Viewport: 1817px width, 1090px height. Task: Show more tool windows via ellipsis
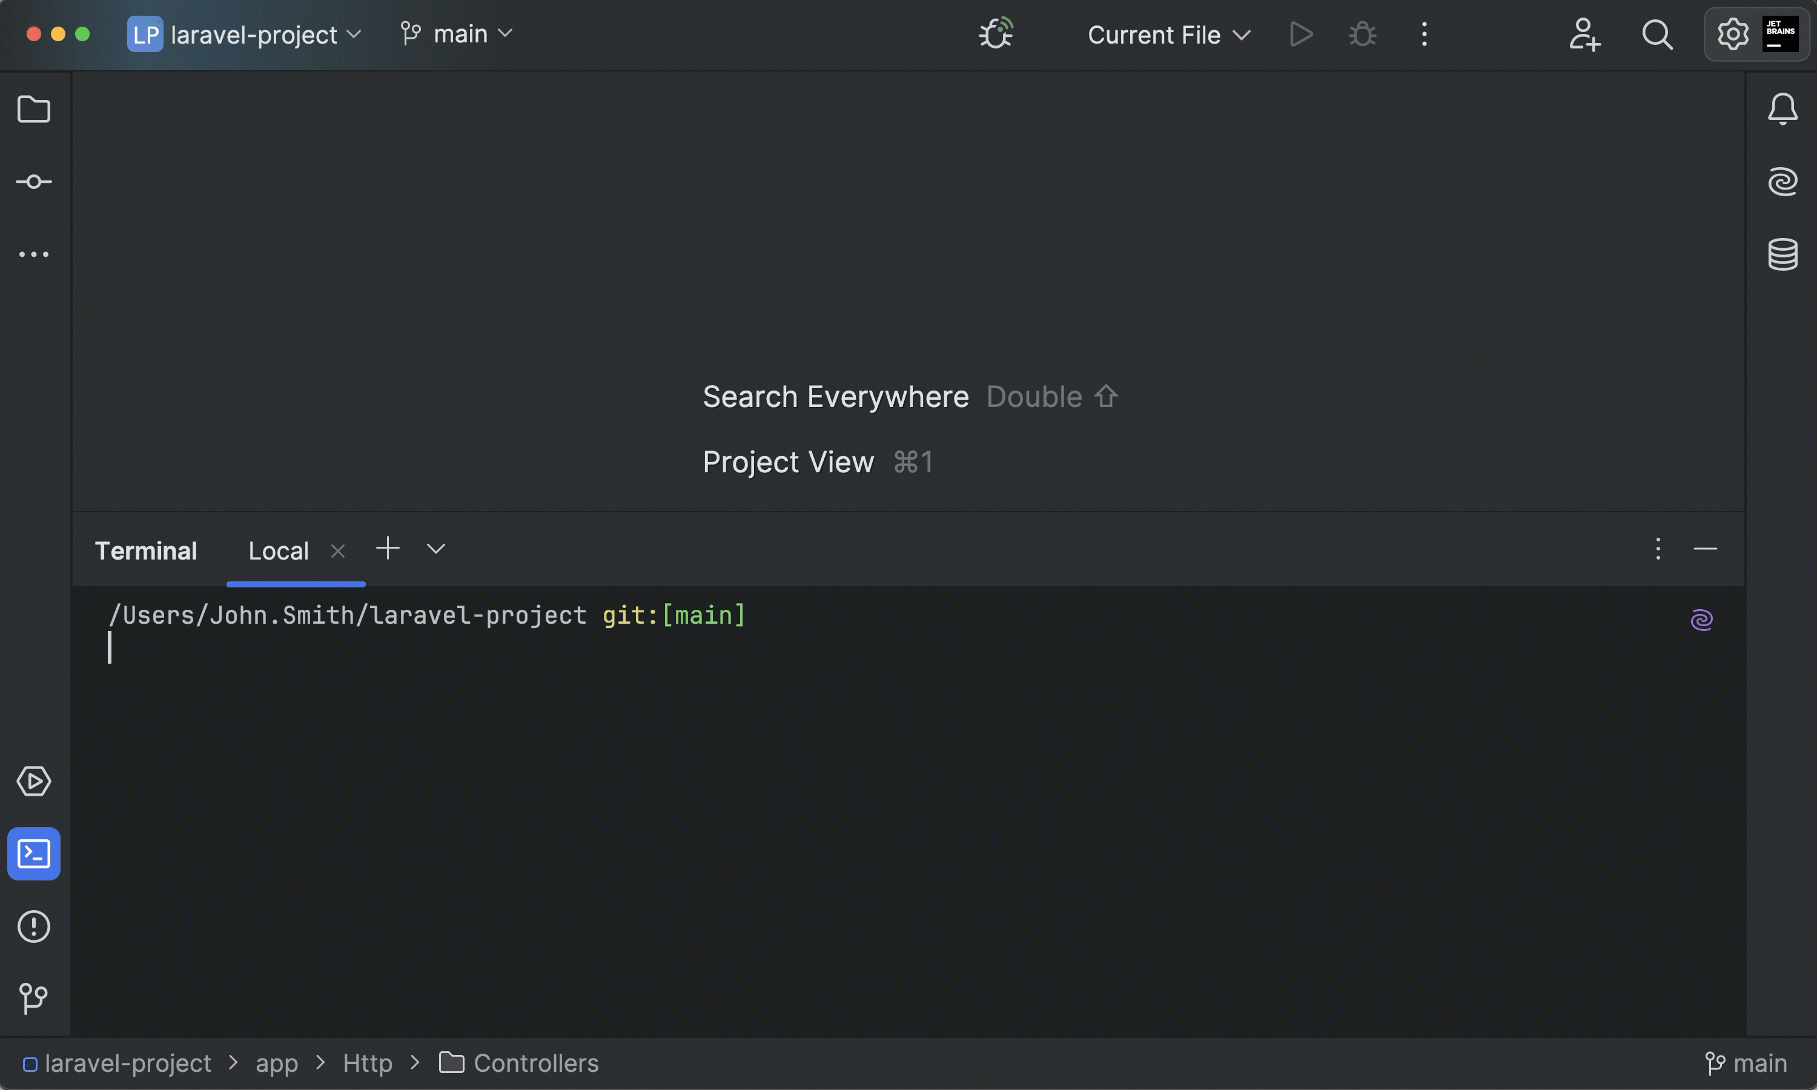(x=34, y=254)
